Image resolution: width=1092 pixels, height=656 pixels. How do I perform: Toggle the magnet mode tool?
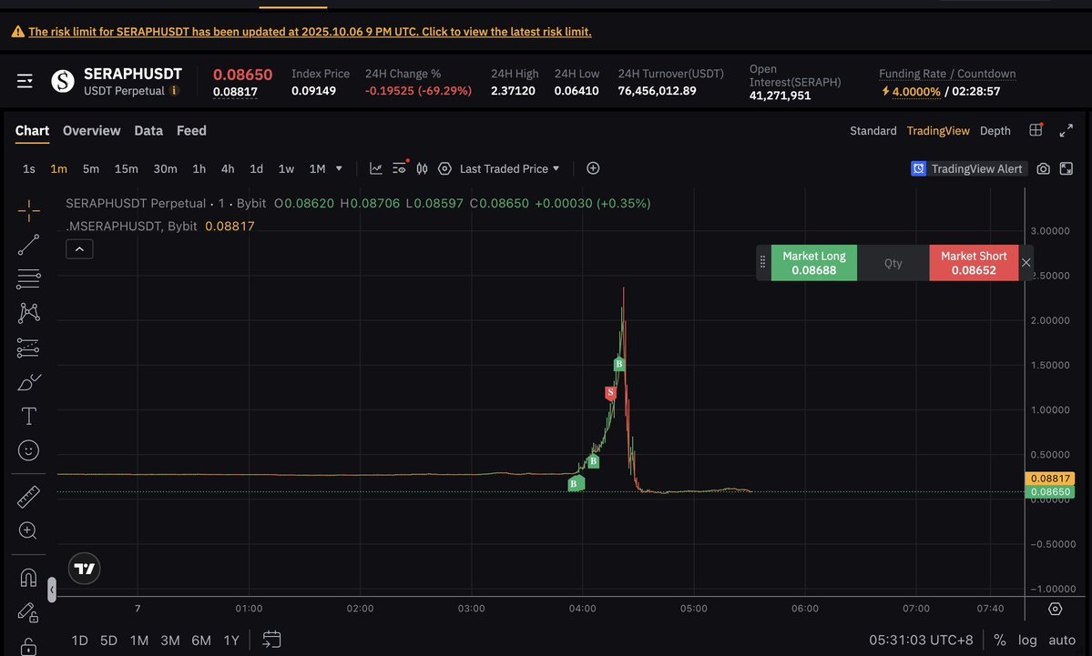pos(28,578)
